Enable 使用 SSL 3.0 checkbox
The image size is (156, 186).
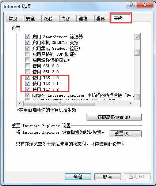(27, 71)
